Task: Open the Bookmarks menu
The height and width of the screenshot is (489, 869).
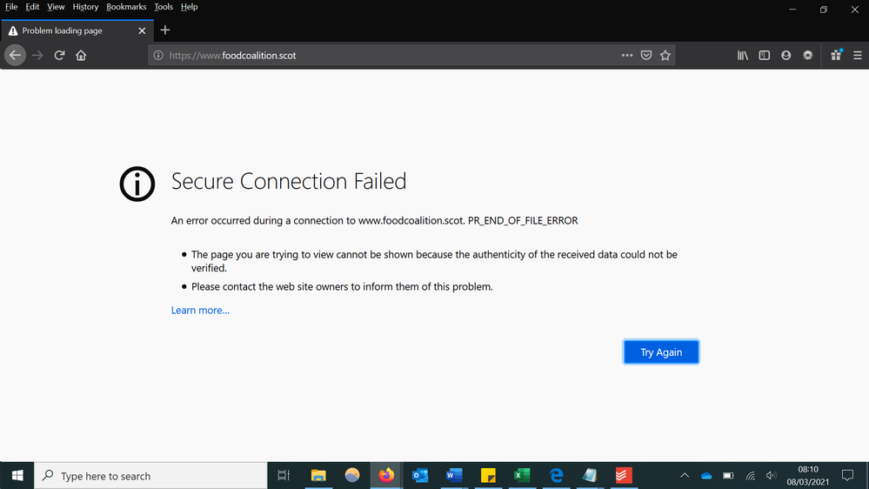Action: click(x=126, y=7)
